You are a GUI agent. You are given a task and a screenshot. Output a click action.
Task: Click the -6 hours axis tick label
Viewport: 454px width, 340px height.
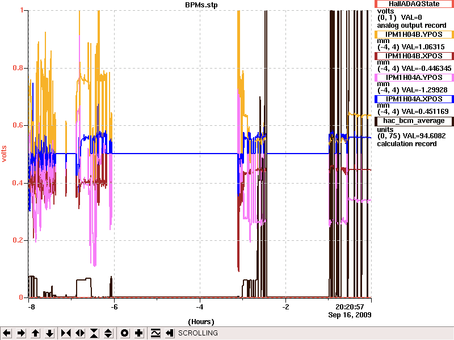[x=114, y=307]
